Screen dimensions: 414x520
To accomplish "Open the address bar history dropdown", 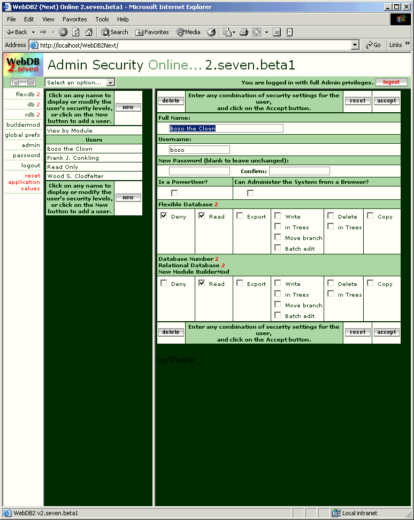I will (355, 45).
